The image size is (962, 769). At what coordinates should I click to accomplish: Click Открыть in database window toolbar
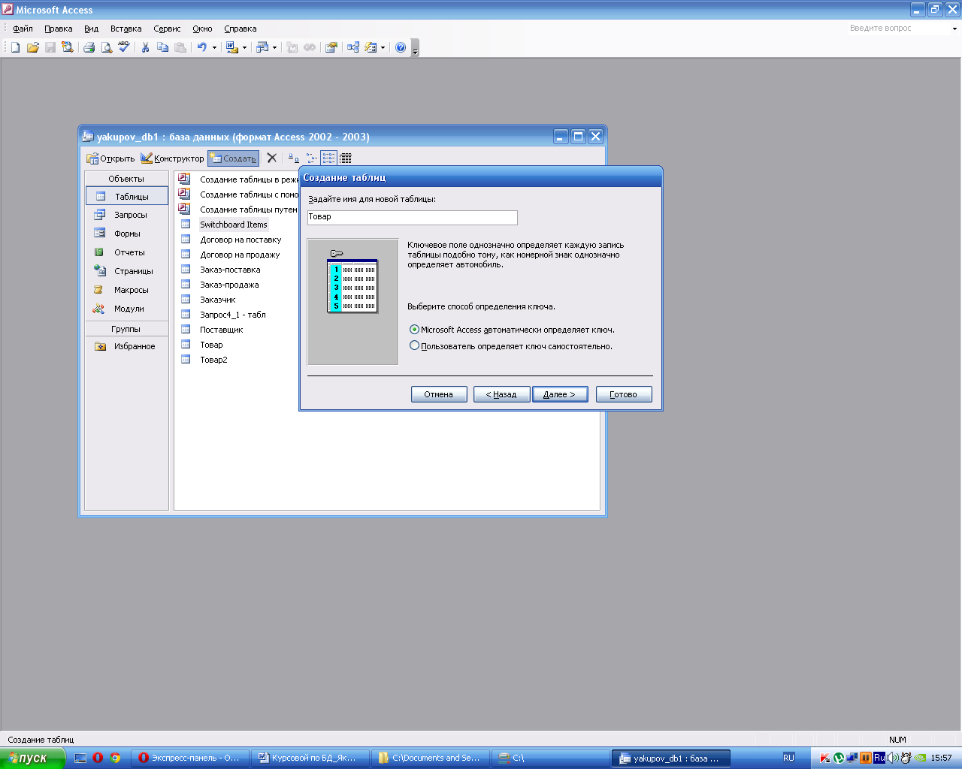110,158
